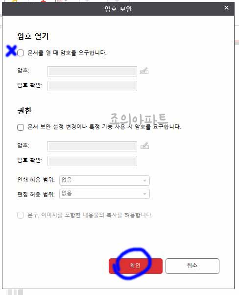The height and width of the screenshot is (295, 239).
Task: Enable 문서 보안 설정 변경 암호 checkbox
Action: 21,127
